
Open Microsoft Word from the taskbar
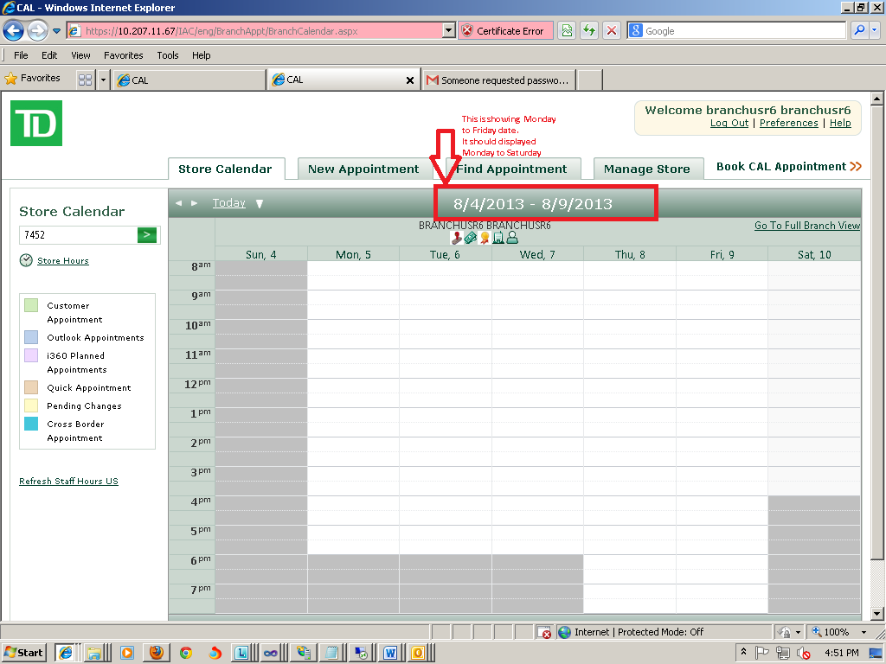tap(390, 654)
